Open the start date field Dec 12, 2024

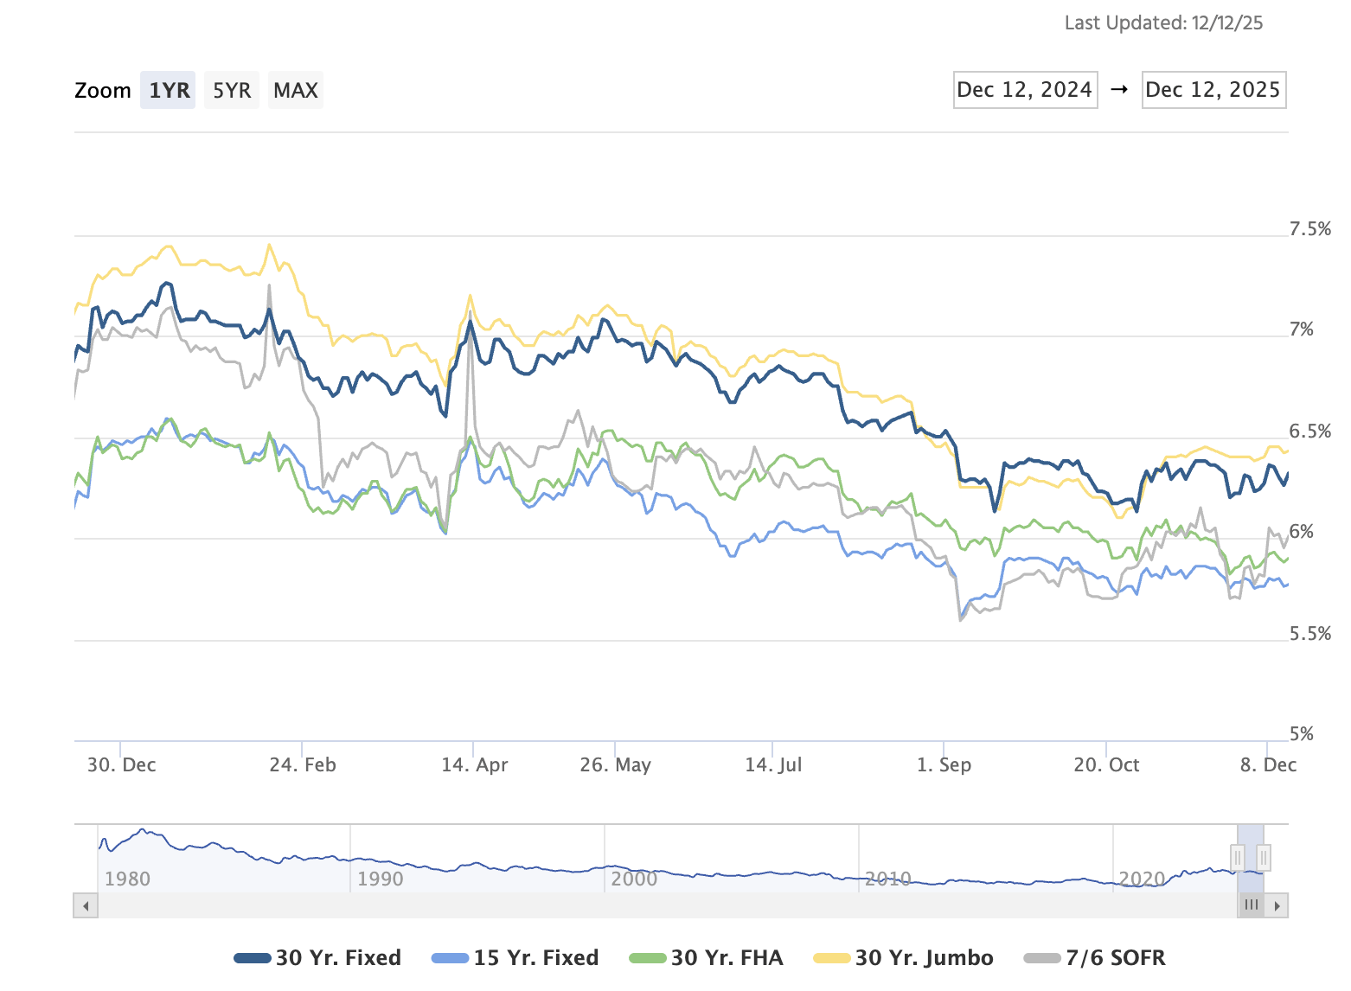1025,90
